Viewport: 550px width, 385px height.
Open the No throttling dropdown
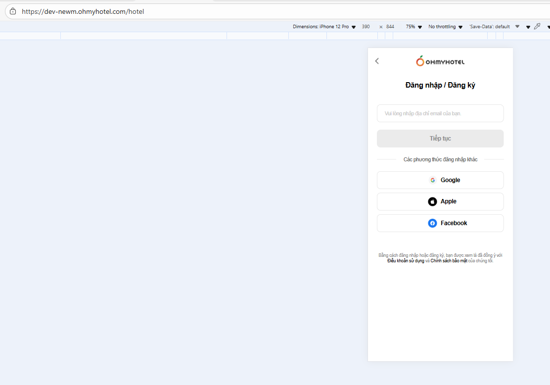tap(446, 27)
